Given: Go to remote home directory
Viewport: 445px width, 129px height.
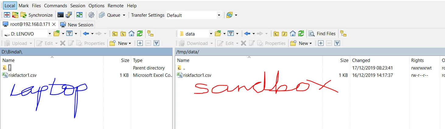Looking at the screenshot, I should coord(293,34).
